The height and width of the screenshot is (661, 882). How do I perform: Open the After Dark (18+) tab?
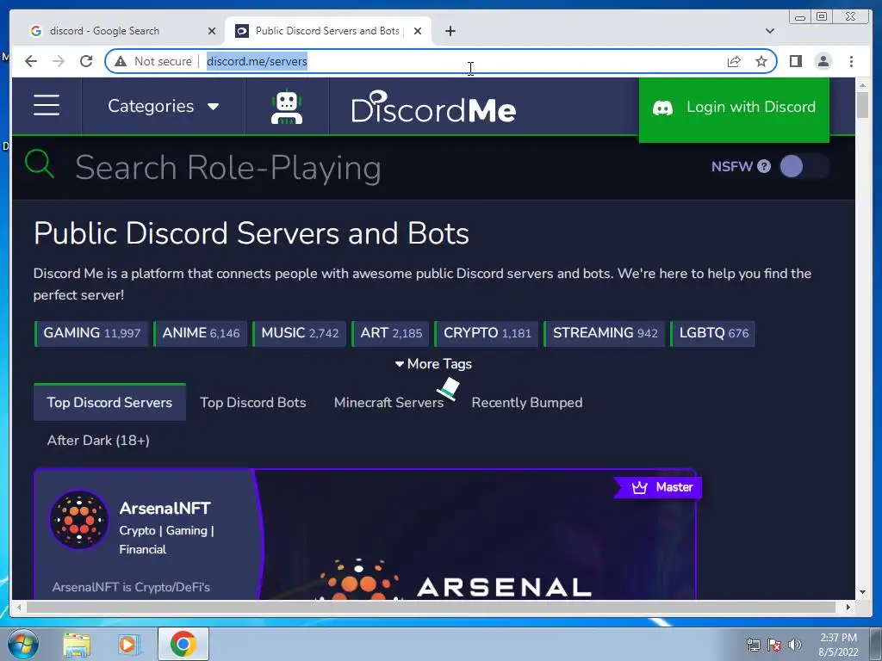tap(98, 440)
